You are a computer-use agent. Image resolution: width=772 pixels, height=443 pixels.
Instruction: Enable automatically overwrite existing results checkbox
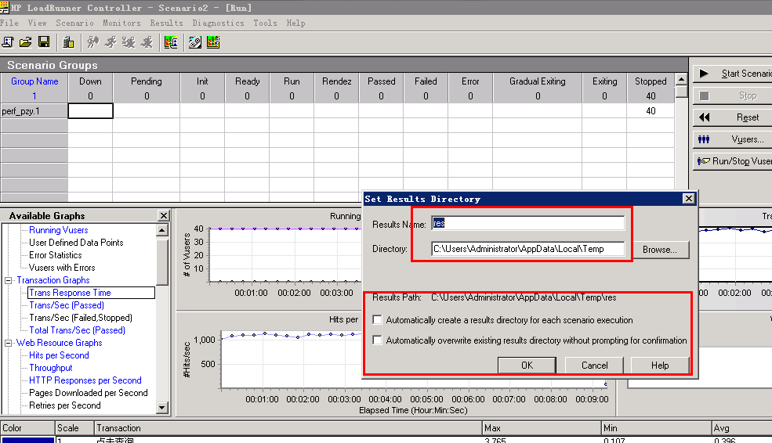pos(377,340)
